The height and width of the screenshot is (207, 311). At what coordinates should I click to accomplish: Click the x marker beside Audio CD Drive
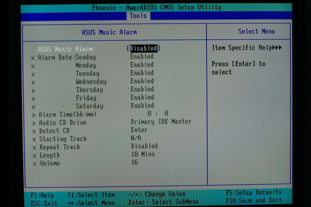[x=34, y=123]
